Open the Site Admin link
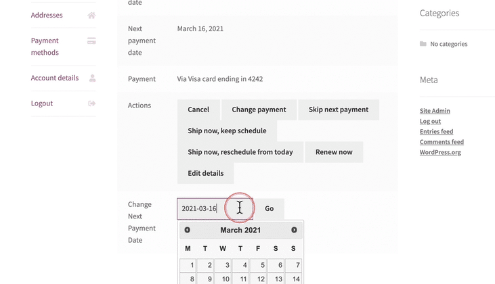 [x=435, y=111]
